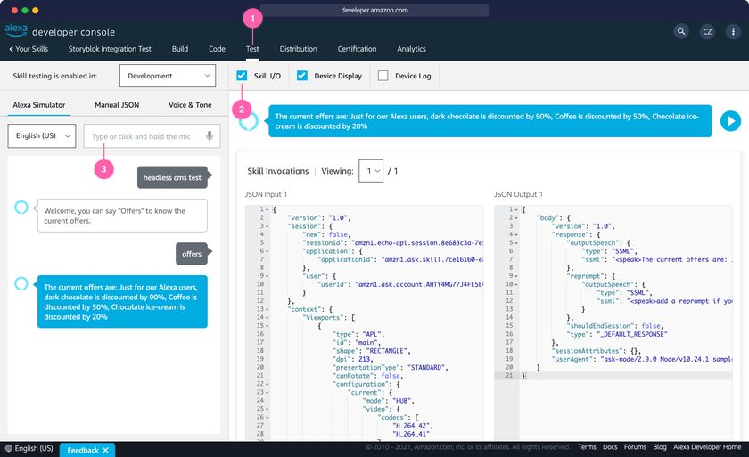This screenshot has height=457, width=749.
Task: Open the Distribution tab
Action: (x=298, y=49)
